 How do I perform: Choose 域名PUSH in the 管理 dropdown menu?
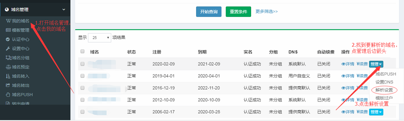point(386,74)
